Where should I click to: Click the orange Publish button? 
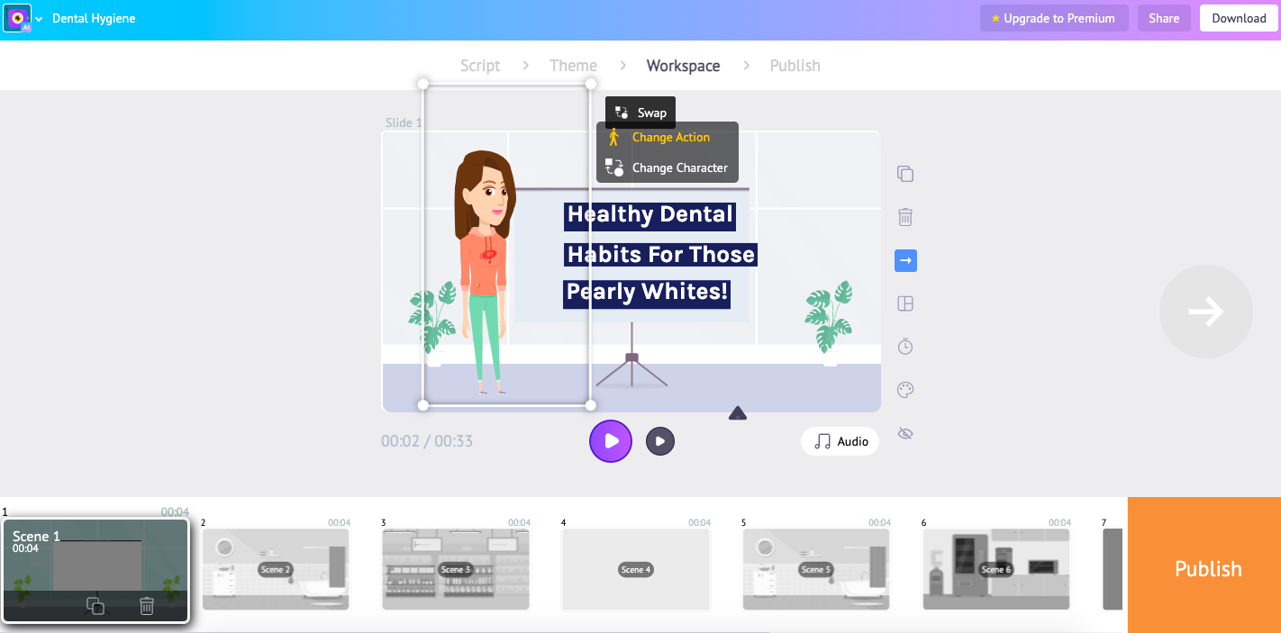point(1207,568)
